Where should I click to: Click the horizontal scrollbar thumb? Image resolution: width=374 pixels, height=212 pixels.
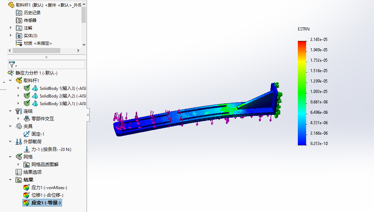36,50
